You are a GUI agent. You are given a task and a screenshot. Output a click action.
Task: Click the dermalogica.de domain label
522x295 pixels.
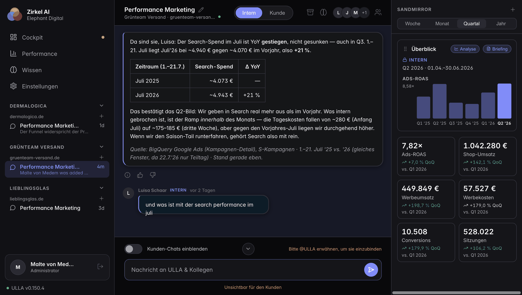pos(27,116)
